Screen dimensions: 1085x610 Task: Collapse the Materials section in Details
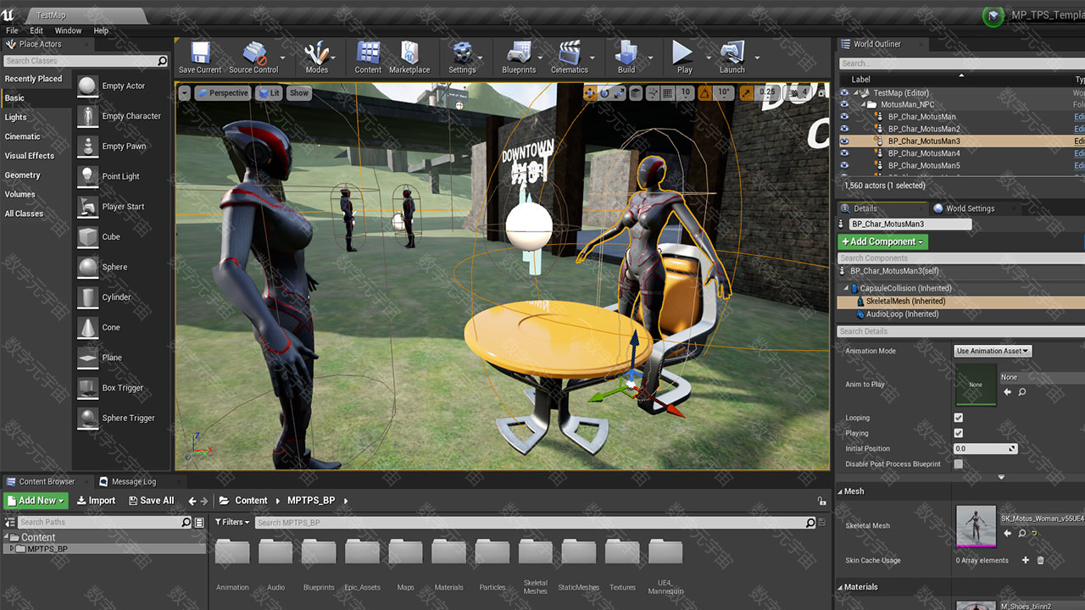click(x=840, y=587)
